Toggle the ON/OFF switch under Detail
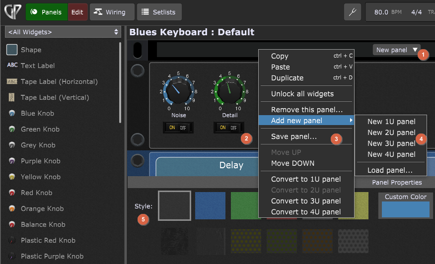This screenshot has width=435, height=264. (x=228, y=128)
